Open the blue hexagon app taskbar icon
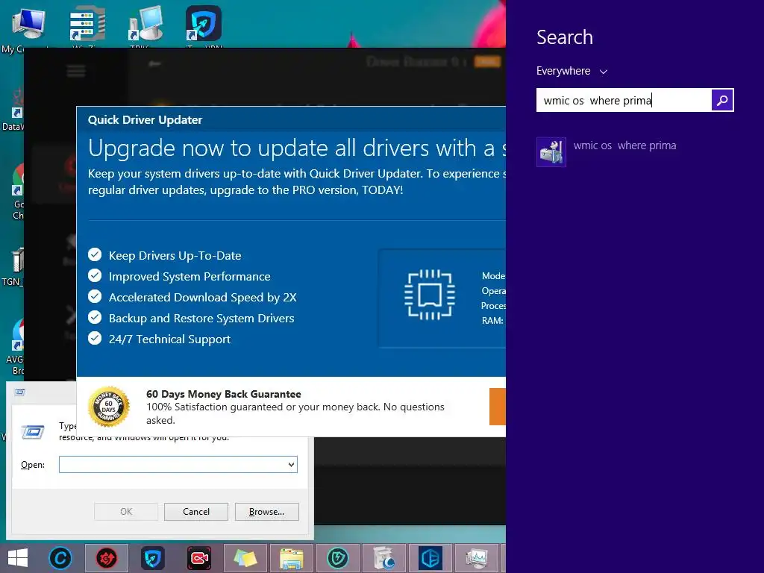764x573 pixels. pos(430,558)
